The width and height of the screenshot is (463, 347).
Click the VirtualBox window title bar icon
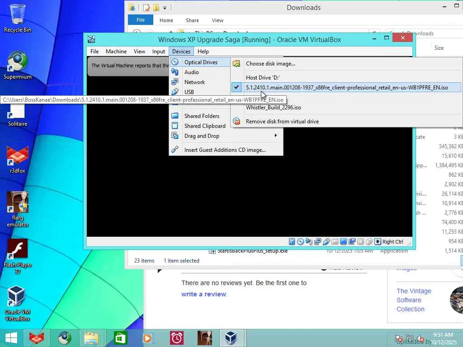pyautogui.click(x=91, y=39)
